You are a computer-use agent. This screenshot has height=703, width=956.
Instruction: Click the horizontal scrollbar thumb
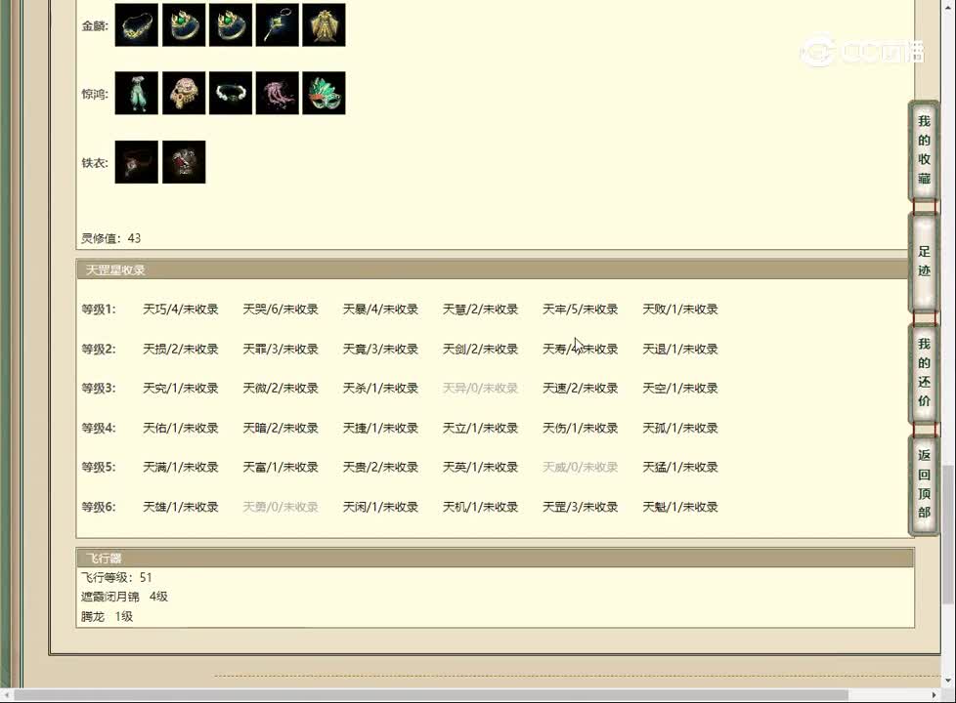[x=430, y=695]
